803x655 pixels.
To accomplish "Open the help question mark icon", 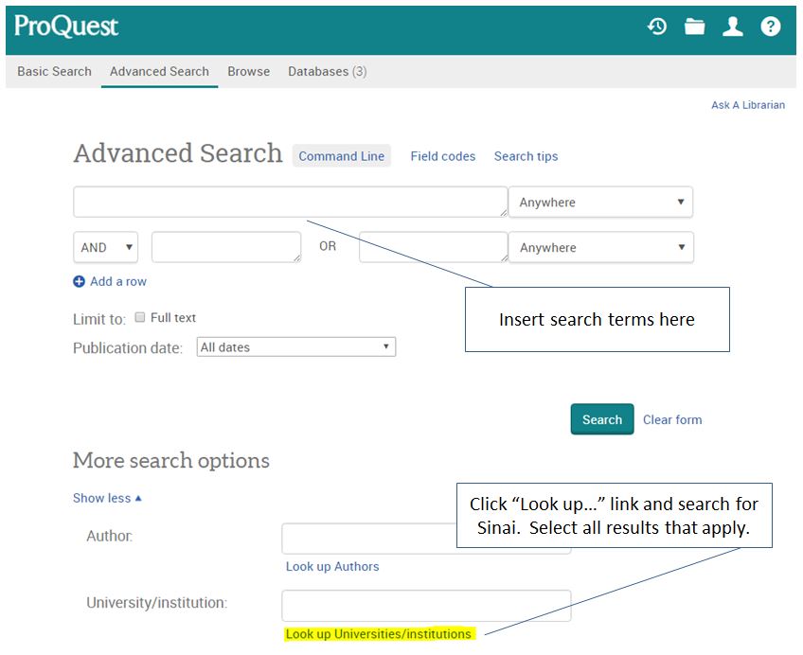I will [770, 27].
